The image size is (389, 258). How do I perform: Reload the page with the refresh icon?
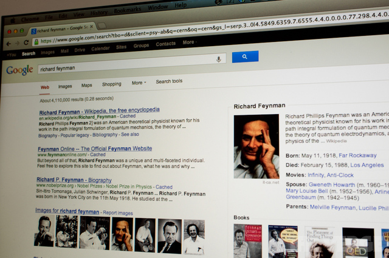[x=26, y=42]
